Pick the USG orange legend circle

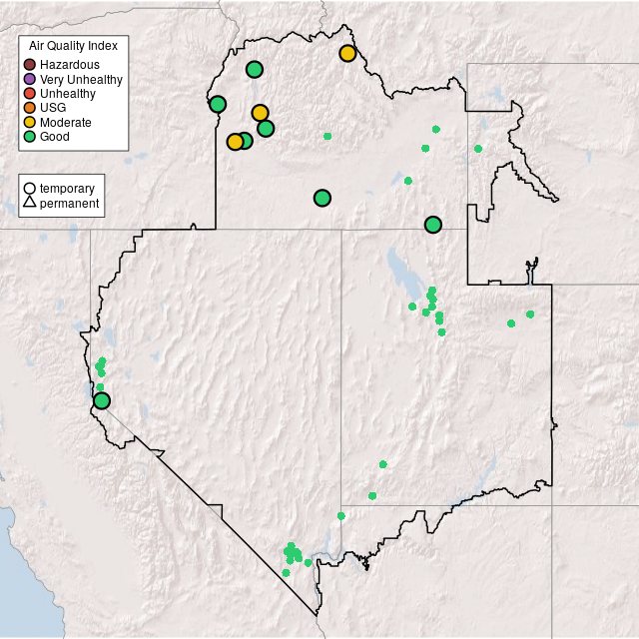click(x=30, y=107)
